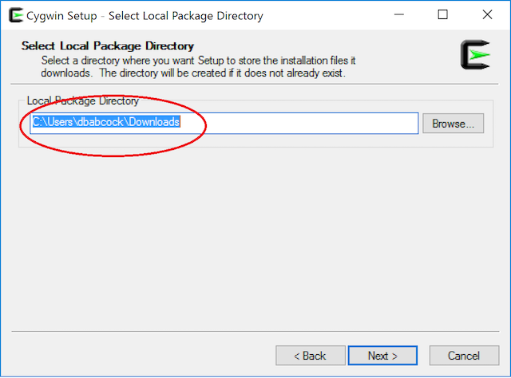Proceed with the Next > button
This screenshot has height=378, width=511.
[x=382, y=356]
